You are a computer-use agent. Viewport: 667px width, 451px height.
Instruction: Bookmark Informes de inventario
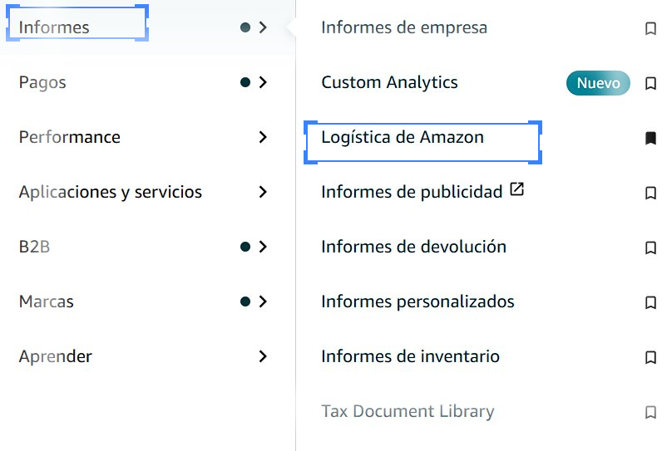[x=650, y=357]
